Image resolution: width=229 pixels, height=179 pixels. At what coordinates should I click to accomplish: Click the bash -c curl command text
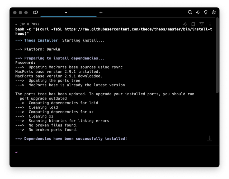[114, 31]
